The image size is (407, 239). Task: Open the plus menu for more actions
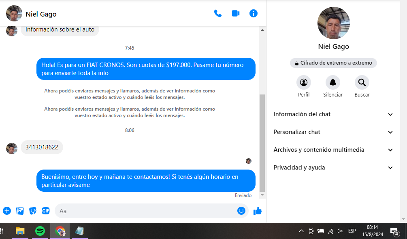click(x=7, y=211)
